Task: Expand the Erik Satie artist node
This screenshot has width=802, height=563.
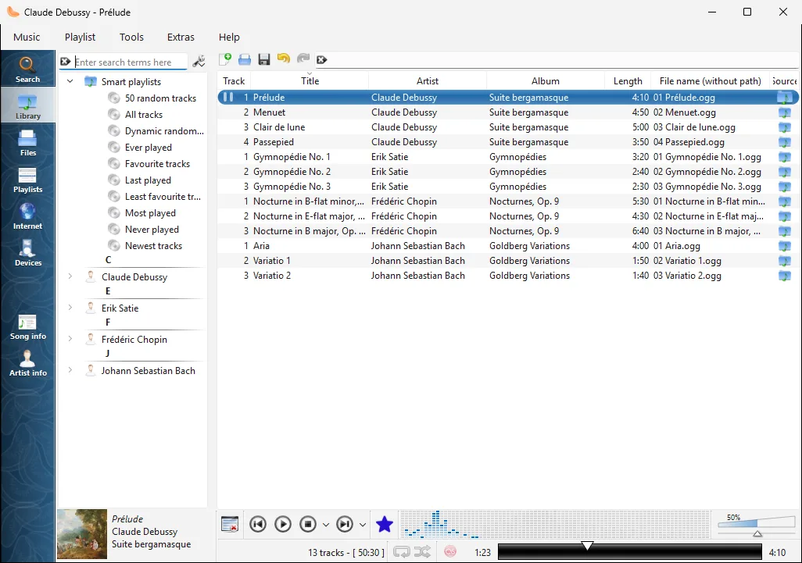Action: [70, 308]
